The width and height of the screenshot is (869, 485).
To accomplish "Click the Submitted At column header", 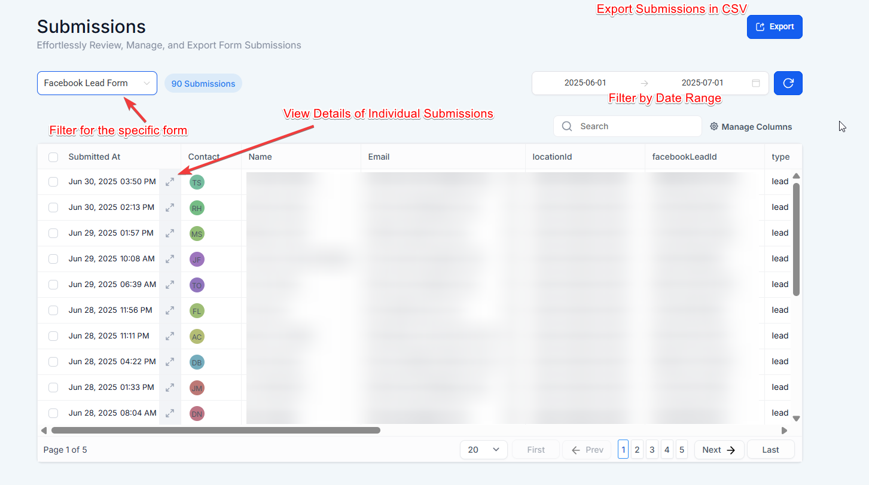I will (x=94, y=157).
